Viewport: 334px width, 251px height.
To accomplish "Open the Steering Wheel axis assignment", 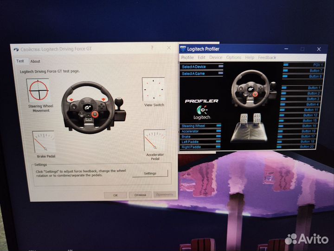I will coord(201,126).
